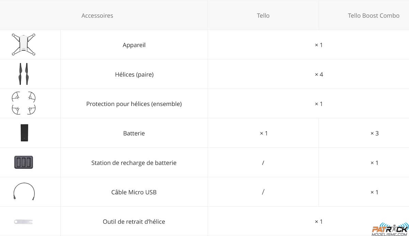409x236 pixels.
Task: Select the Batterie row label
Action: click(134, 133)
